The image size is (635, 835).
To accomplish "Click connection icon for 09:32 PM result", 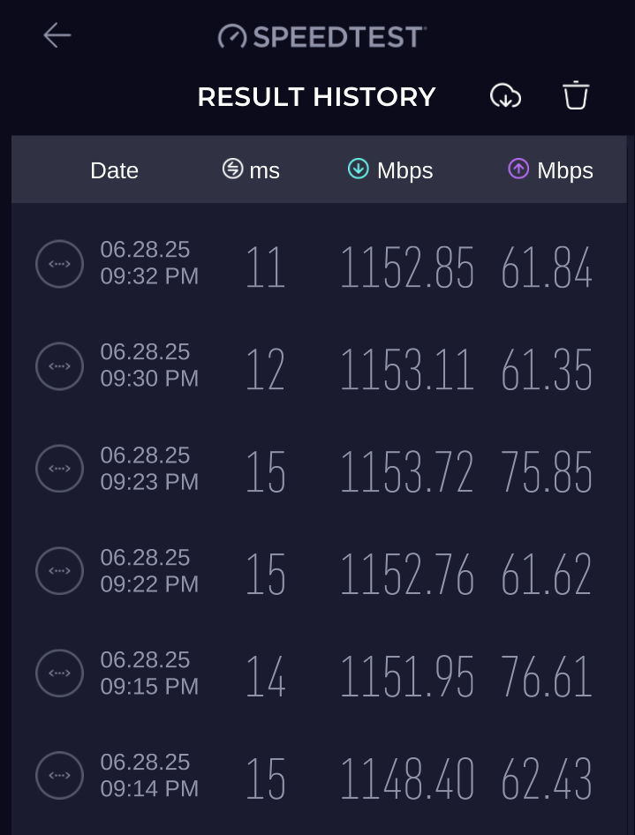I will tap(60, 264).
